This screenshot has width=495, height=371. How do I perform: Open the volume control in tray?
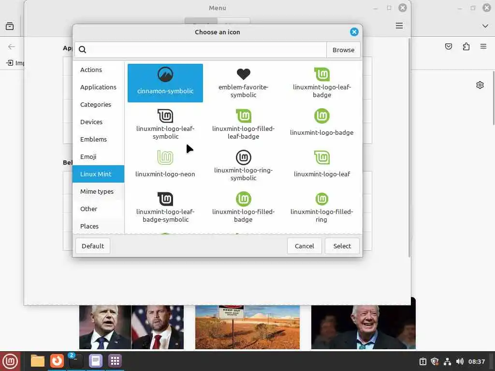(x=460, y=361)
